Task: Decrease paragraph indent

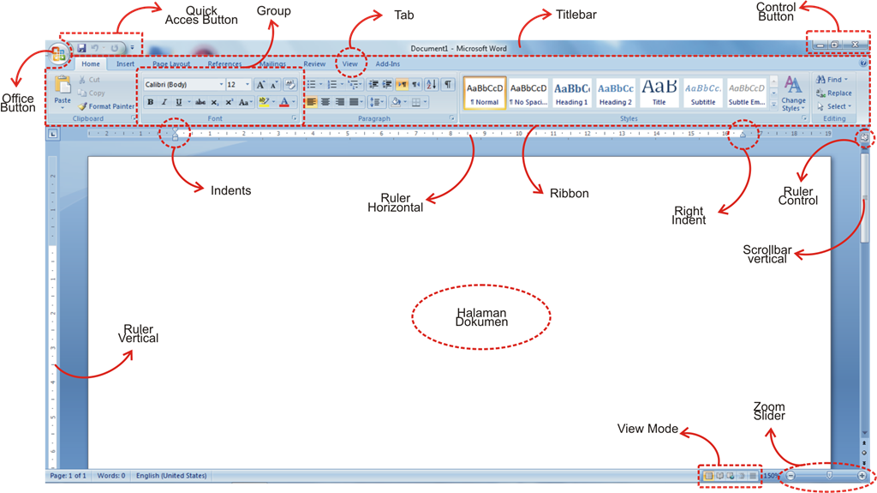Action: pos(373,85)
